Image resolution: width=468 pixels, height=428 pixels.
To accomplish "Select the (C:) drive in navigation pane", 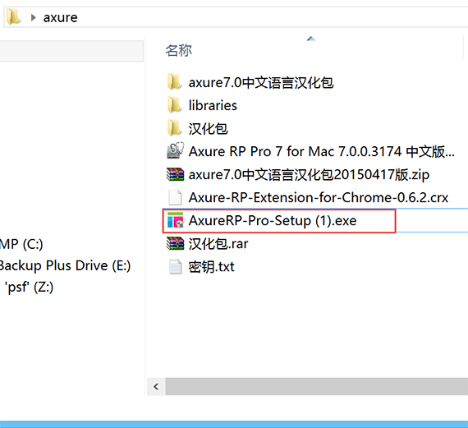I will tap(21, 244).
